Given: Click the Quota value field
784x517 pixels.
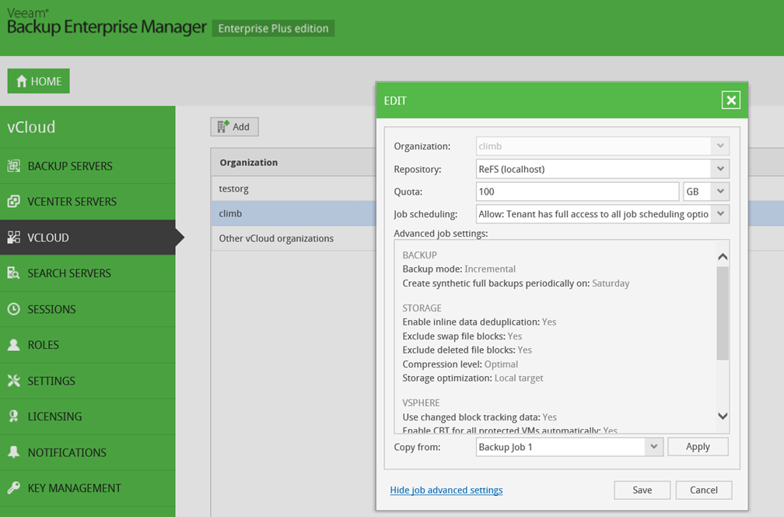Looking at the screenshot, I should pos(577,192).
